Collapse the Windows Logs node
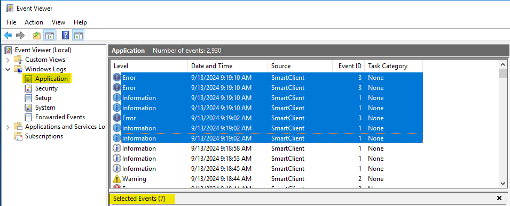510x206 pixels. click(x=8, y=69)
